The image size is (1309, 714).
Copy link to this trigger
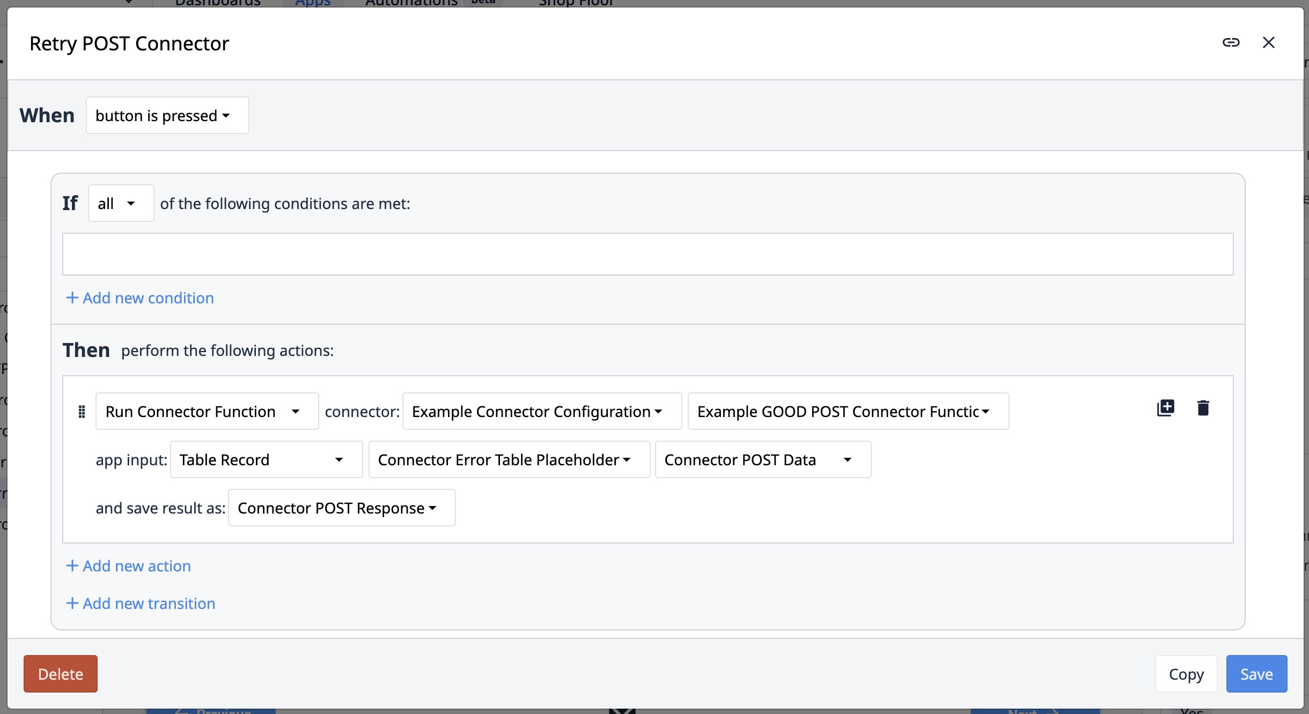(x=1231, y=42)
